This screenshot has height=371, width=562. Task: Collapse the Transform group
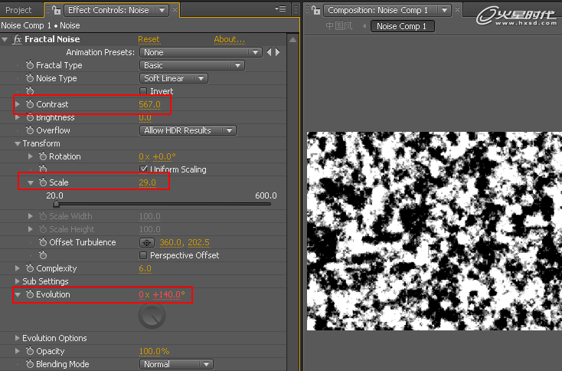[x=17, y=143]
